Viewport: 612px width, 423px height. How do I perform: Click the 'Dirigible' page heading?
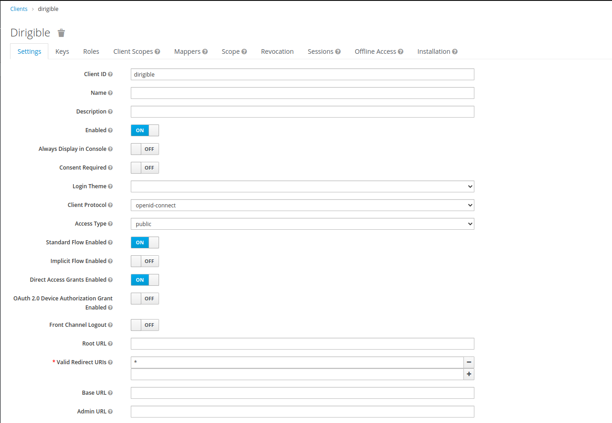(x=30, y=33)
